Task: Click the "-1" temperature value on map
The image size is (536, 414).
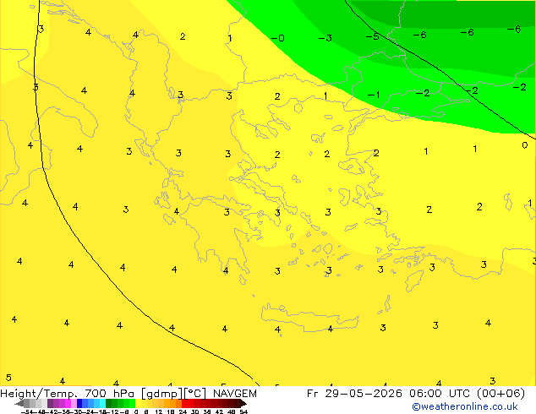Action: [x=374, y=95]
